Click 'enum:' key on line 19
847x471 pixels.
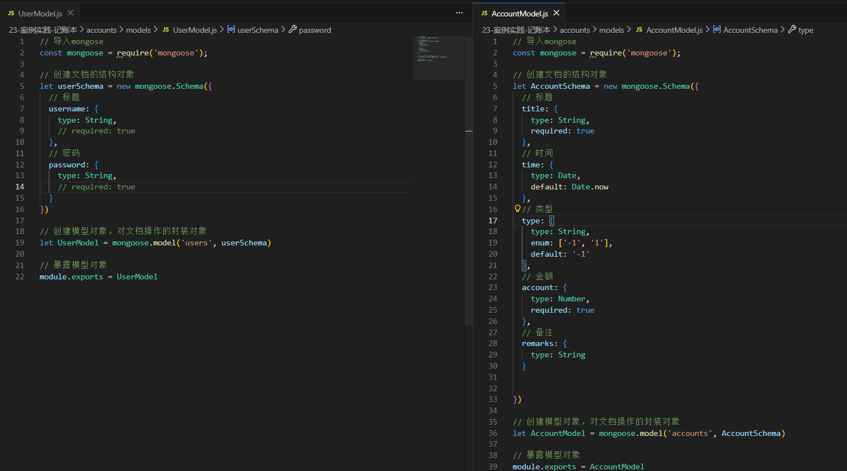click(x=542, y=243)
